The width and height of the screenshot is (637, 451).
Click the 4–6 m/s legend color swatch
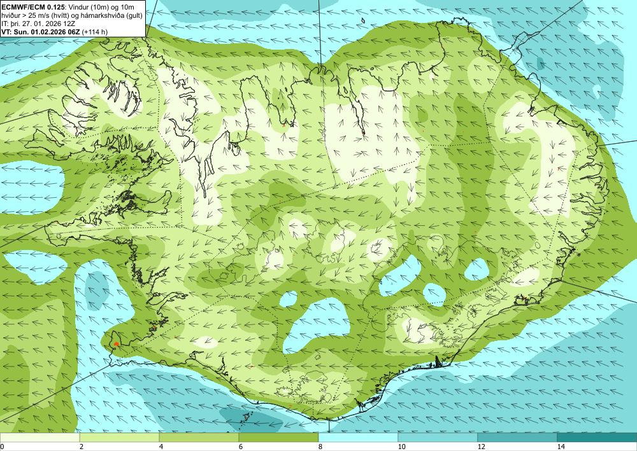click(x=199, y=438)
